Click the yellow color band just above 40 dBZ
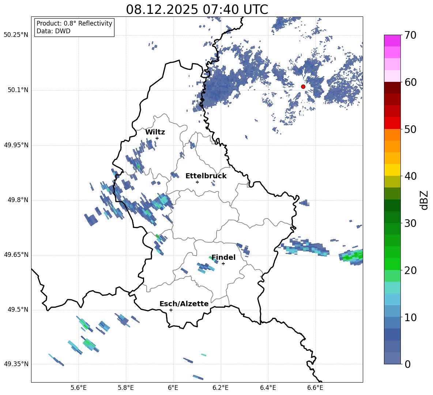The image size is (433, 395). pos(392,170)
